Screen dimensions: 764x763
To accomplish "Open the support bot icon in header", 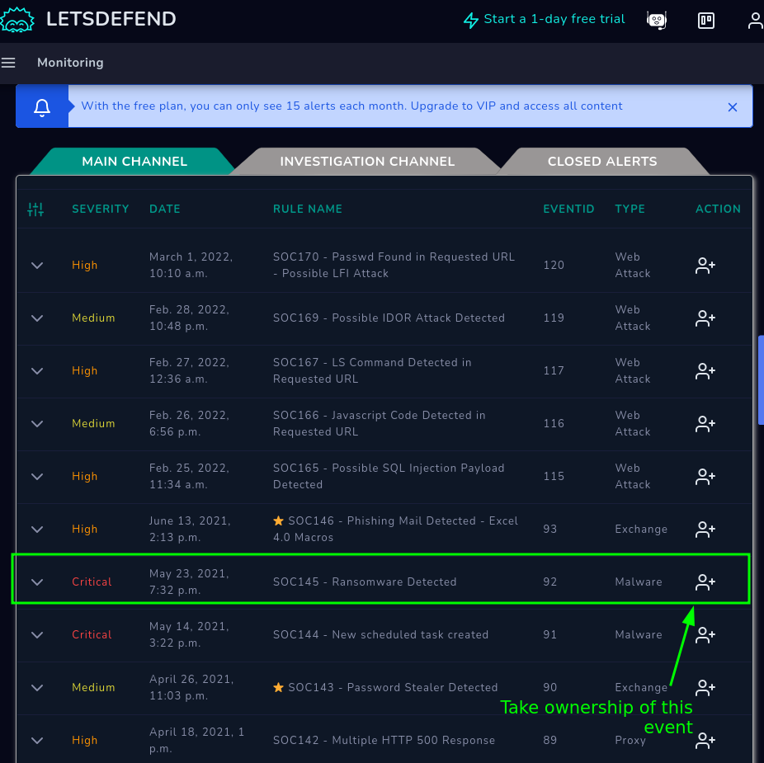I will [657, 21].
